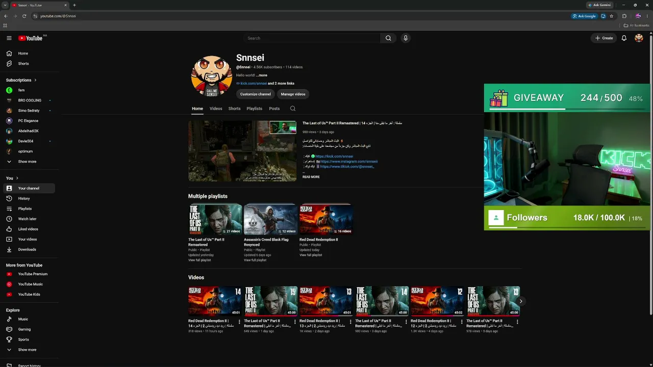Open the kick.com/snnsei channel link

[x=254, y=84]
